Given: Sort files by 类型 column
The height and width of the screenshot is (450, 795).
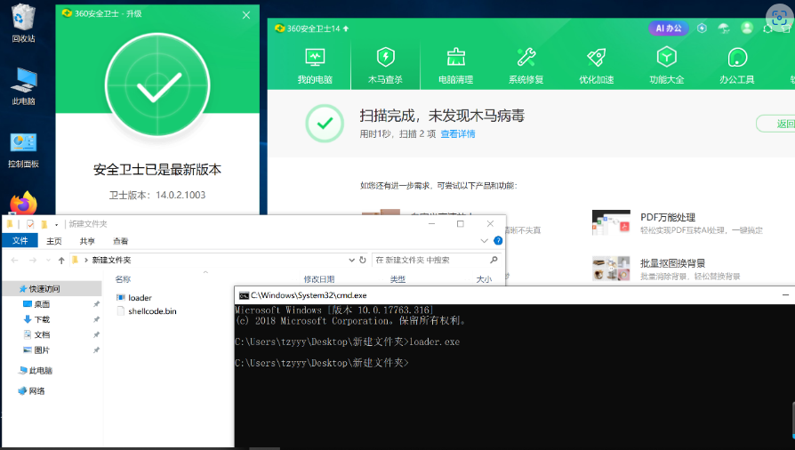Looking at the screenshot, I should click(x=397, y=279).
